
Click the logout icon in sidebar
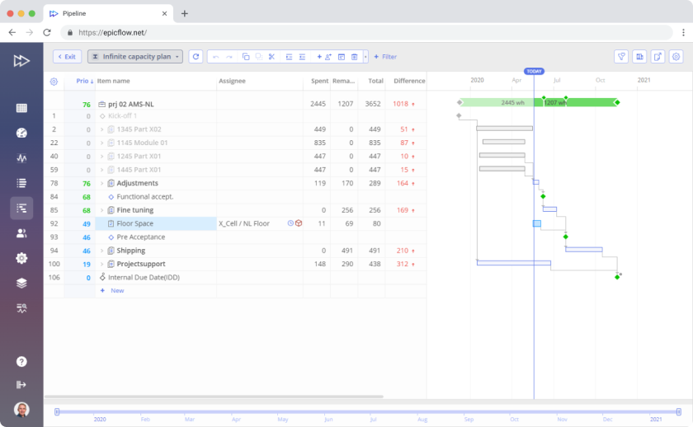click(x=21, y=385)
